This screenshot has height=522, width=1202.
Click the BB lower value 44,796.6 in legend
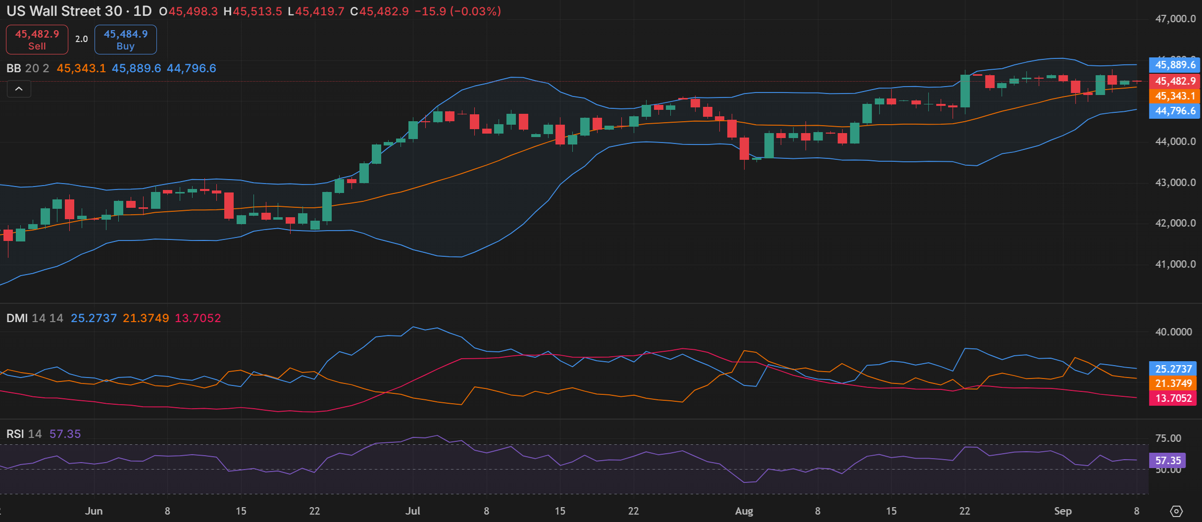[192, 68]
